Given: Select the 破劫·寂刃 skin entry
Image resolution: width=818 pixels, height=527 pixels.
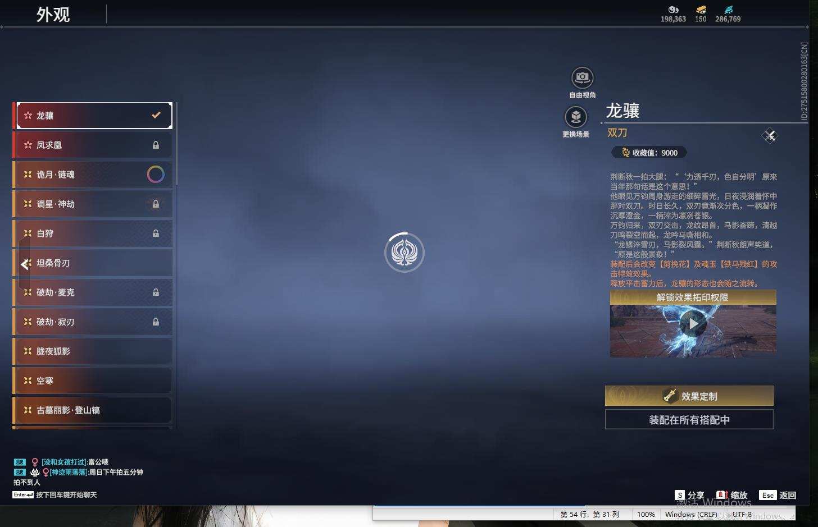Looking at the screenshot, I should click(x=93, y=322).
